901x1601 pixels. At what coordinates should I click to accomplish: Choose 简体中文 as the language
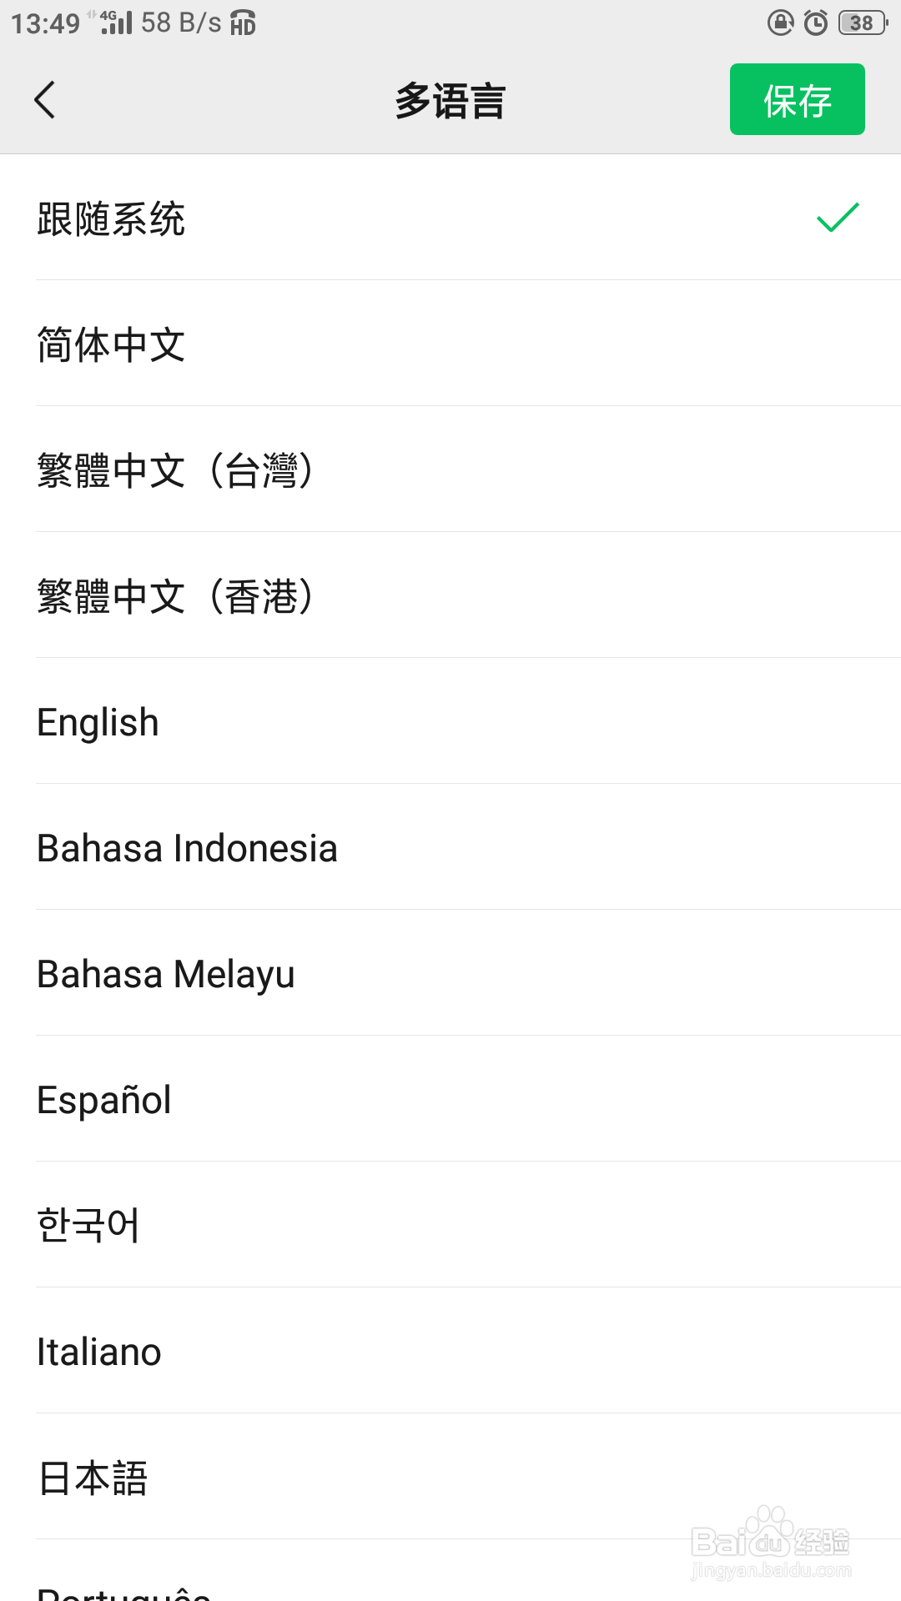pyautogui.click(x=112, y=344)
